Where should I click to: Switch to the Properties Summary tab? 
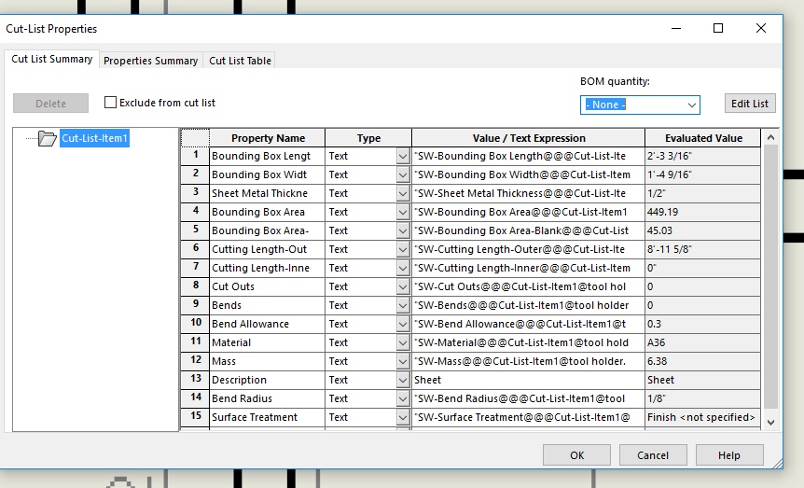(150, 61)
